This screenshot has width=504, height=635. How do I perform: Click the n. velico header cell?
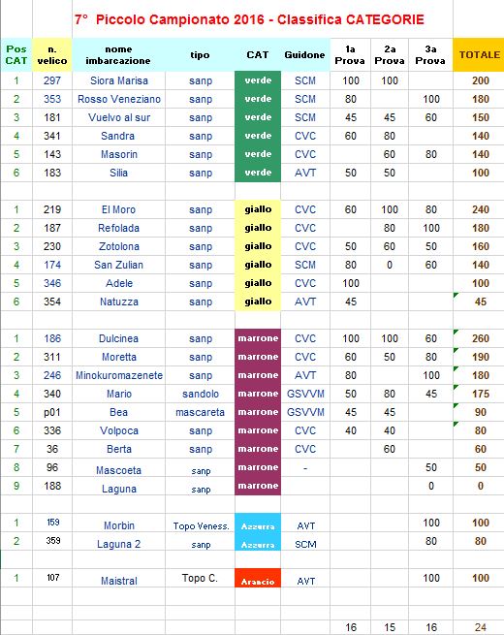[52, 54]
